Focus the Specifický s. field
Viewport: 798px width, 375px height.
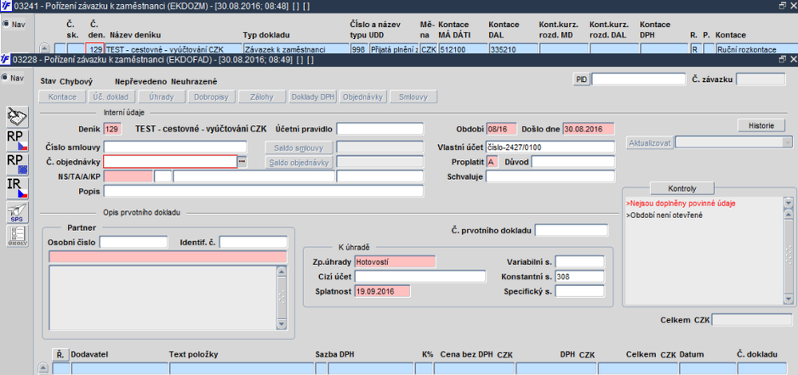(579, 291)
